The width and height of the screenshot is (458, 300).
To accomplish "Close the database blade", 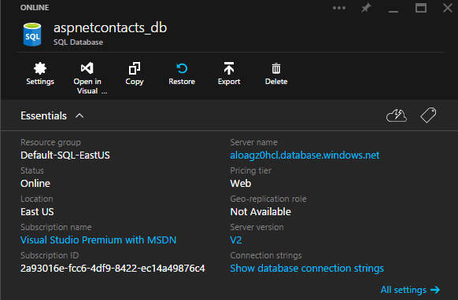I will click(448, 8).
